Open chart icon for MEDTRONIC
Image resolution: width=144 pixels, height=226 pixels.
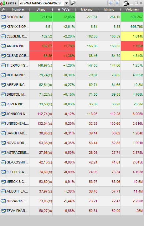tap(3, 75)
